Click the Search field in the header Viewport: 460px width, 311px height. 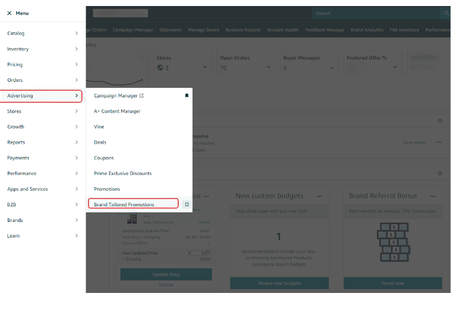(x=376, y=13)
